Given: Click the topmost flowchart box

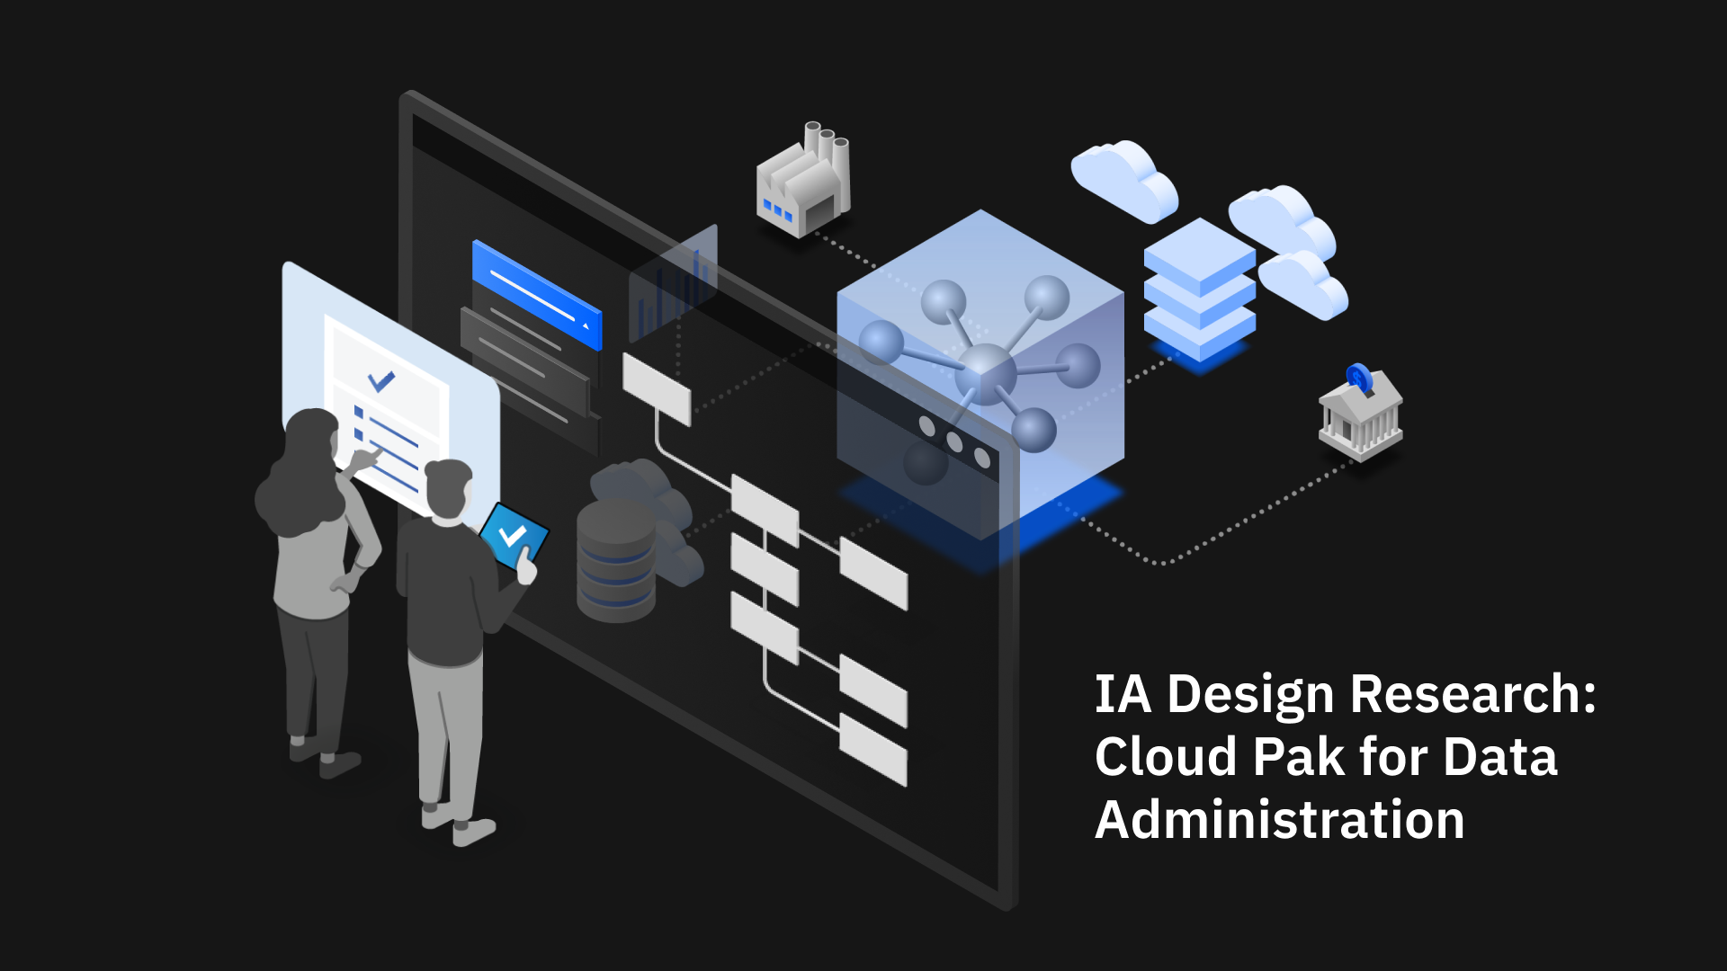Looking at the screenshot, I should (657, 389).
